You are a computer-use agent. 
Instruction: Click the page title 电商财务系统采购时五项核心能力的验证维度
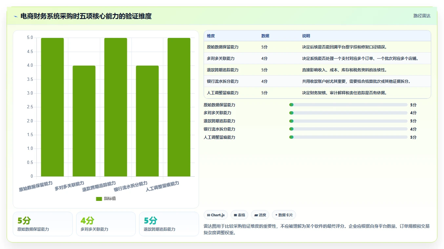(86, 16)
